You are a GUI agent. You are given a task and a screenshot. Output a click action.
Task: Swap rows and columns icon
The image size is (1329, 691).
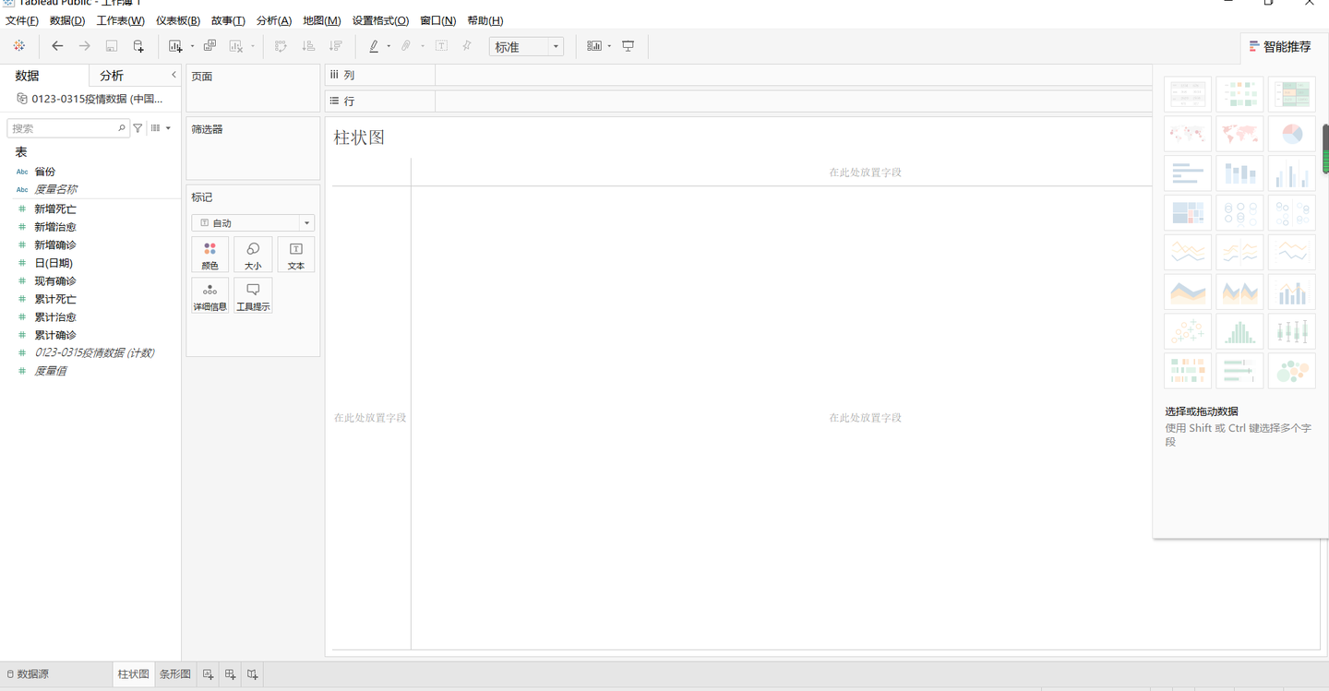(x=281, y=46)
